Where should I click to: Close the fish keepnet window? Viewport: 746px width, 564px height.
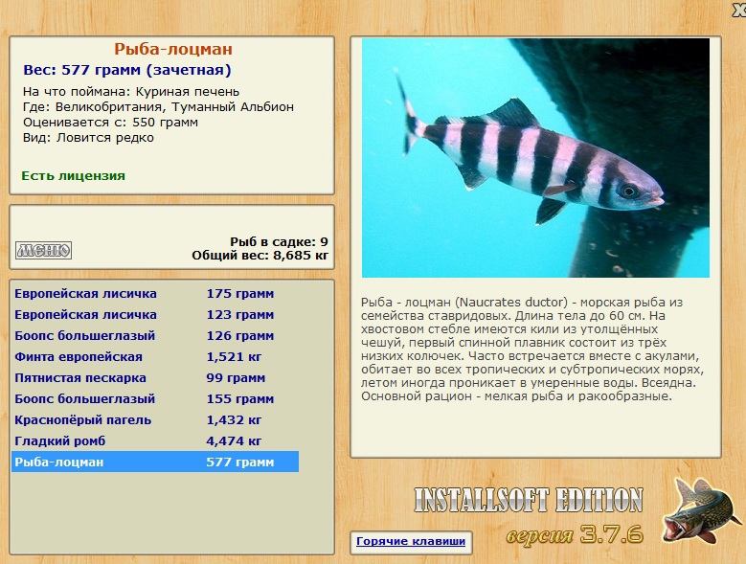click(x=739, y=9)
